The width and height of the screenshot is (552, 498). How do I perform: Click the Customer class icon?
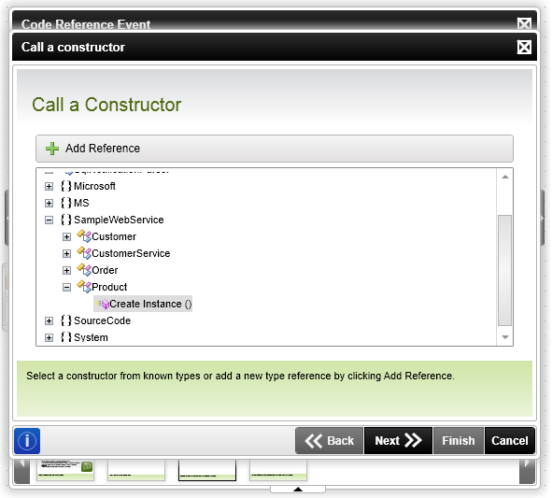pos(84,236)
